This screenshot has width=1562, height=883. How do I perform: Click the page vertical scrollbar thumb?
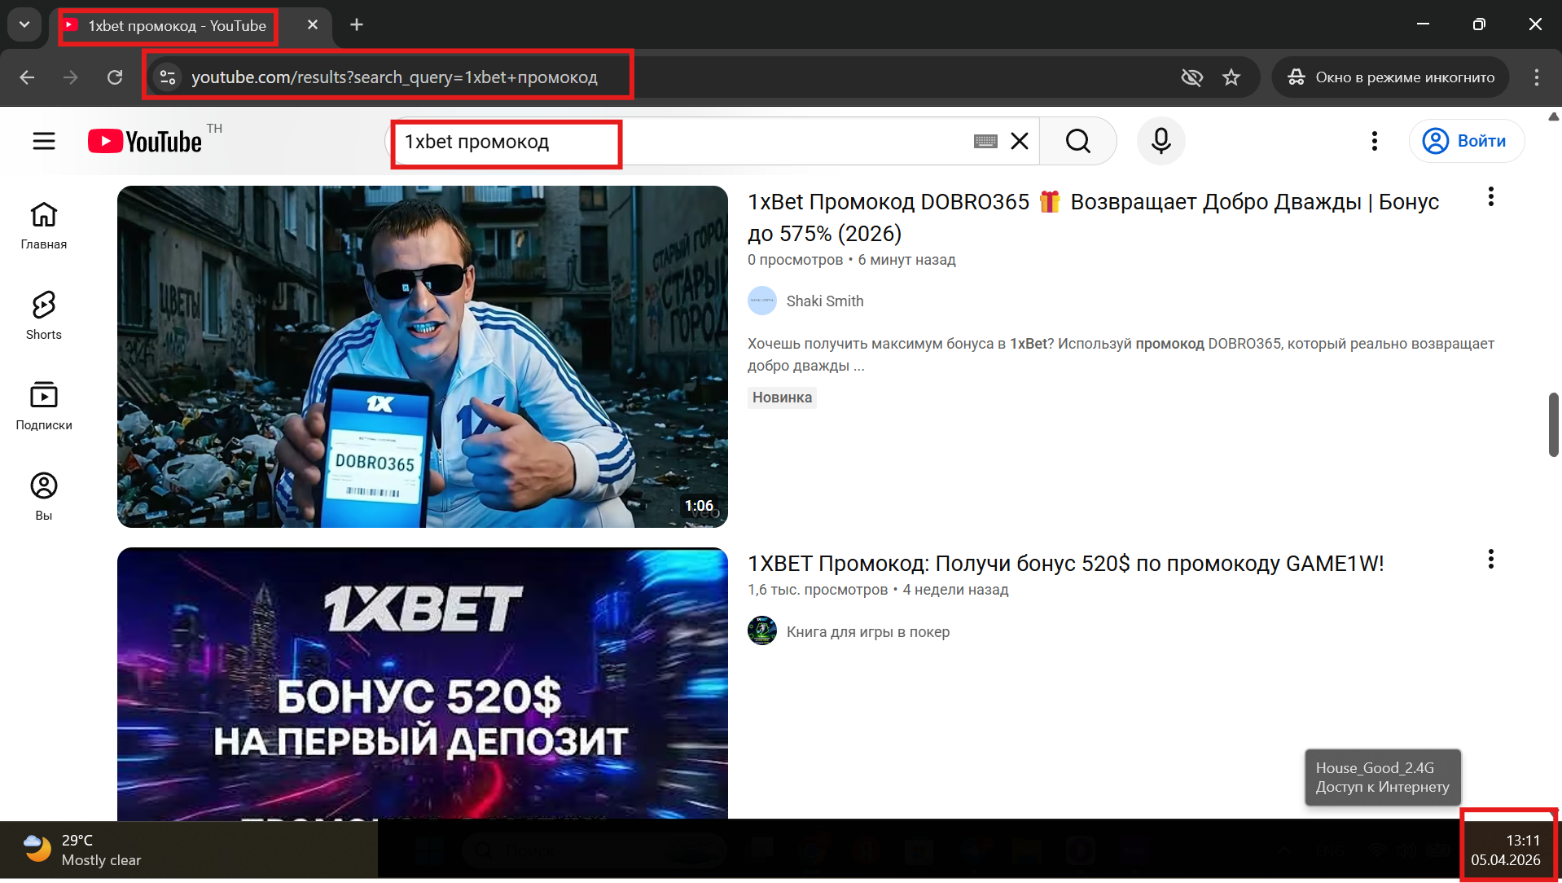[1553, 424]
